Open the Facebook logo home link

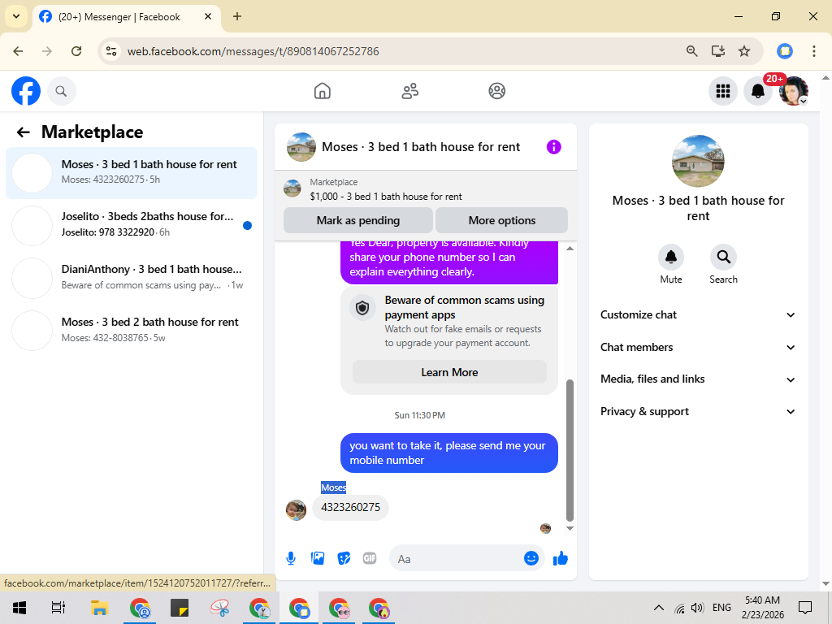tap(26, 91)
